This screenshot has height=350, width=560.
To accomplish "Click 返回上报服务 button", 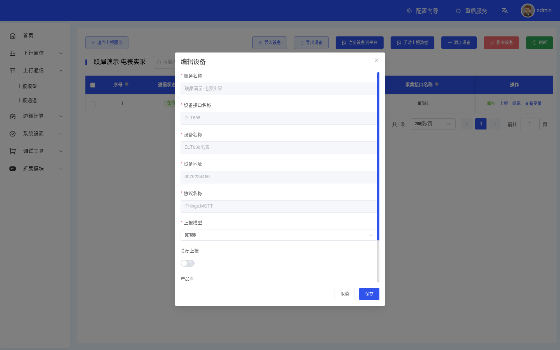I will point(107,43).
